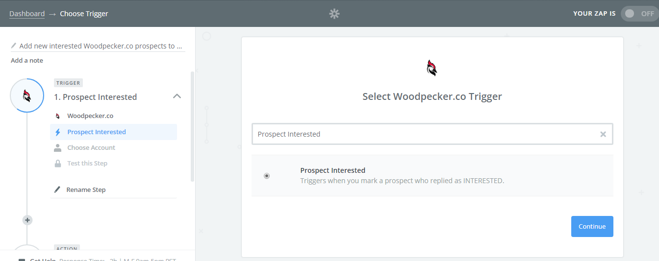Click the Continue button
The image size is (659, 261).
(x=592, y=226)
